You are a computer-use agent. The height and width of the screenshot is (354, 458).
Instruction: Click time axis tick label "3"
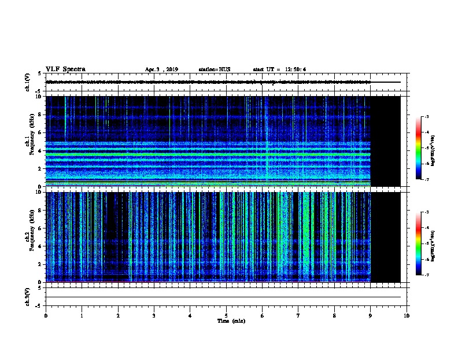pos(154,315)
